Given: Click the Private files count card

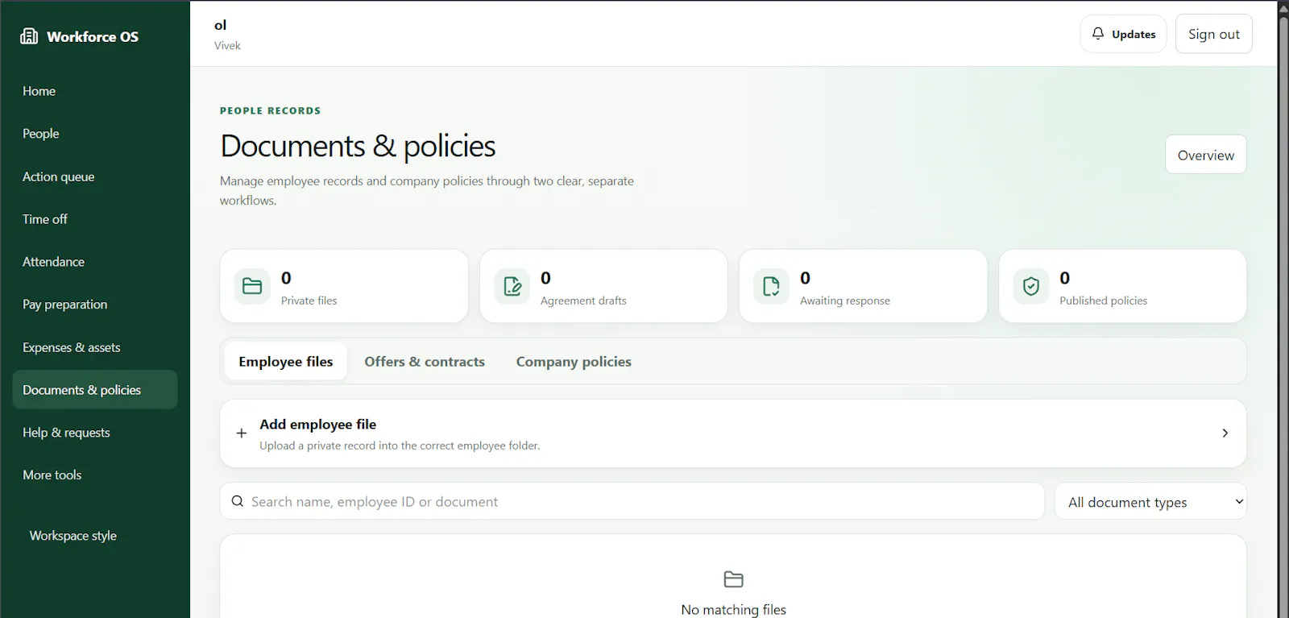Looking at the screenshot, I should (x=344, y=286).
